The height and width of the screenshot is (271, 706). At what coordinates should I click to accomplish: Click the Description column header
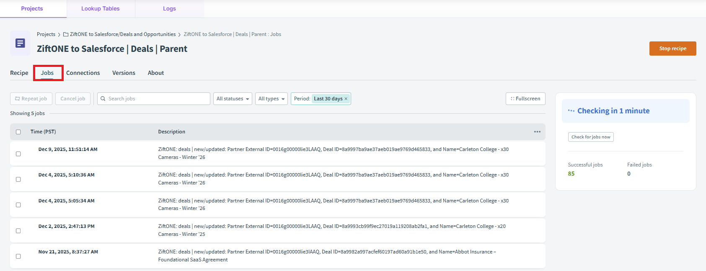[x=172, y=132]
